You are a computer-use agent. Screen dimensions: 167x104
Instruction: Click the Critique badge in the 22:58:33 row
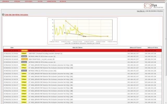tap(24, 96)
